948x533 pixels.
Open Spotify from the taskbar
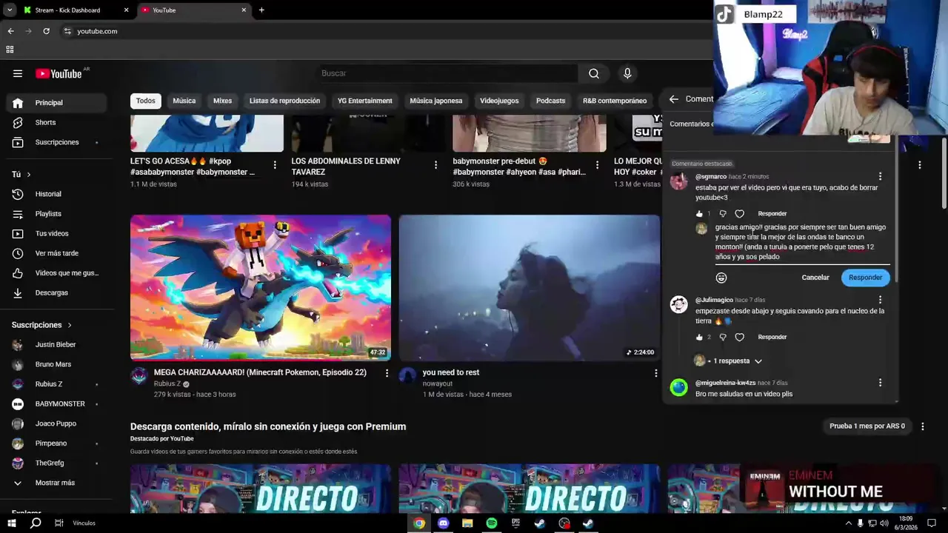click(492, 523)
